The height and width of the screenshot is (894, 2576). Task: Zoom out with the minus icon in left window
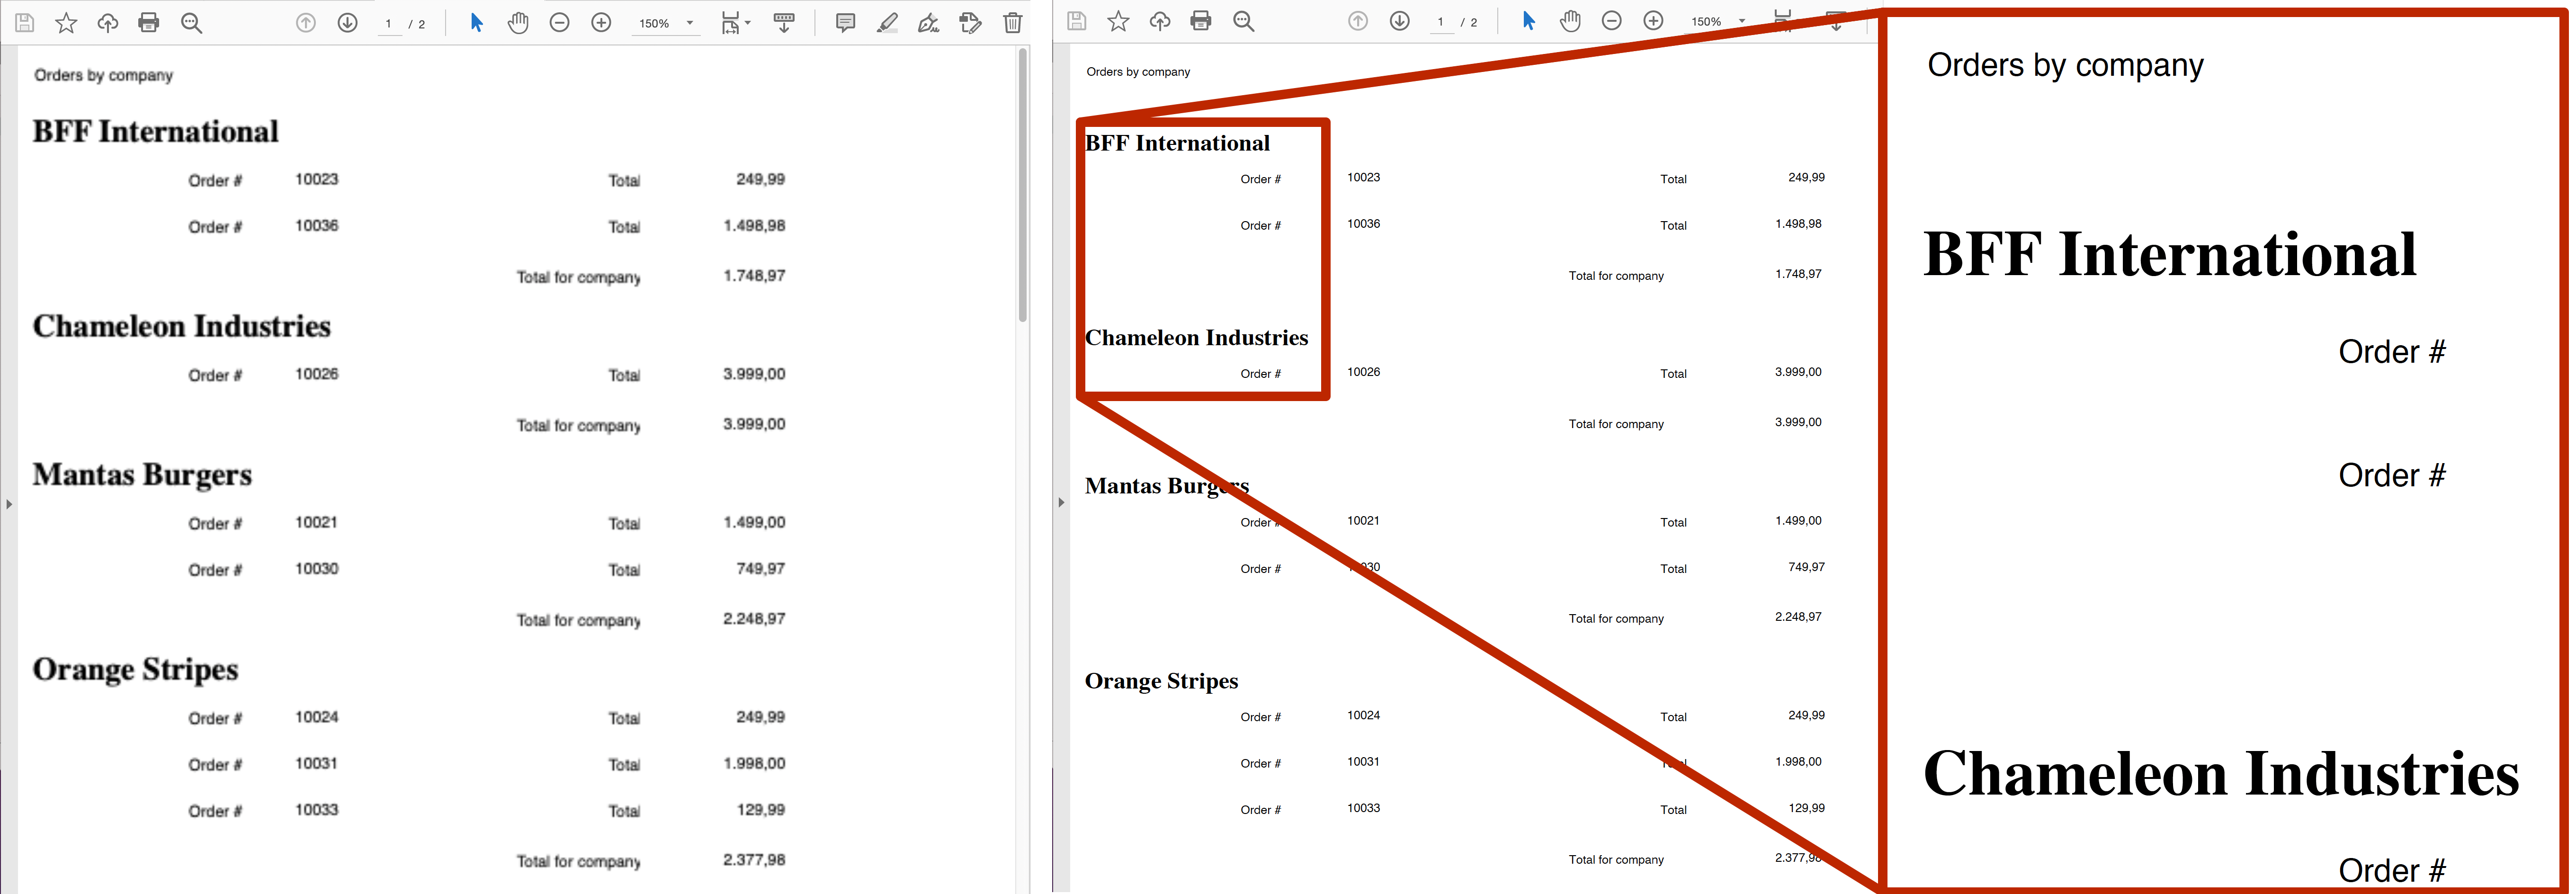pyautogui.click(x=560, y=22)
